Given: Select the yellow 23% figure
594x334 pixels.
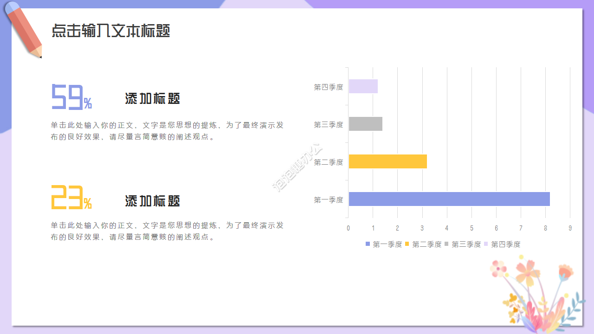Looking at the screenshot, I should (71, 197).
